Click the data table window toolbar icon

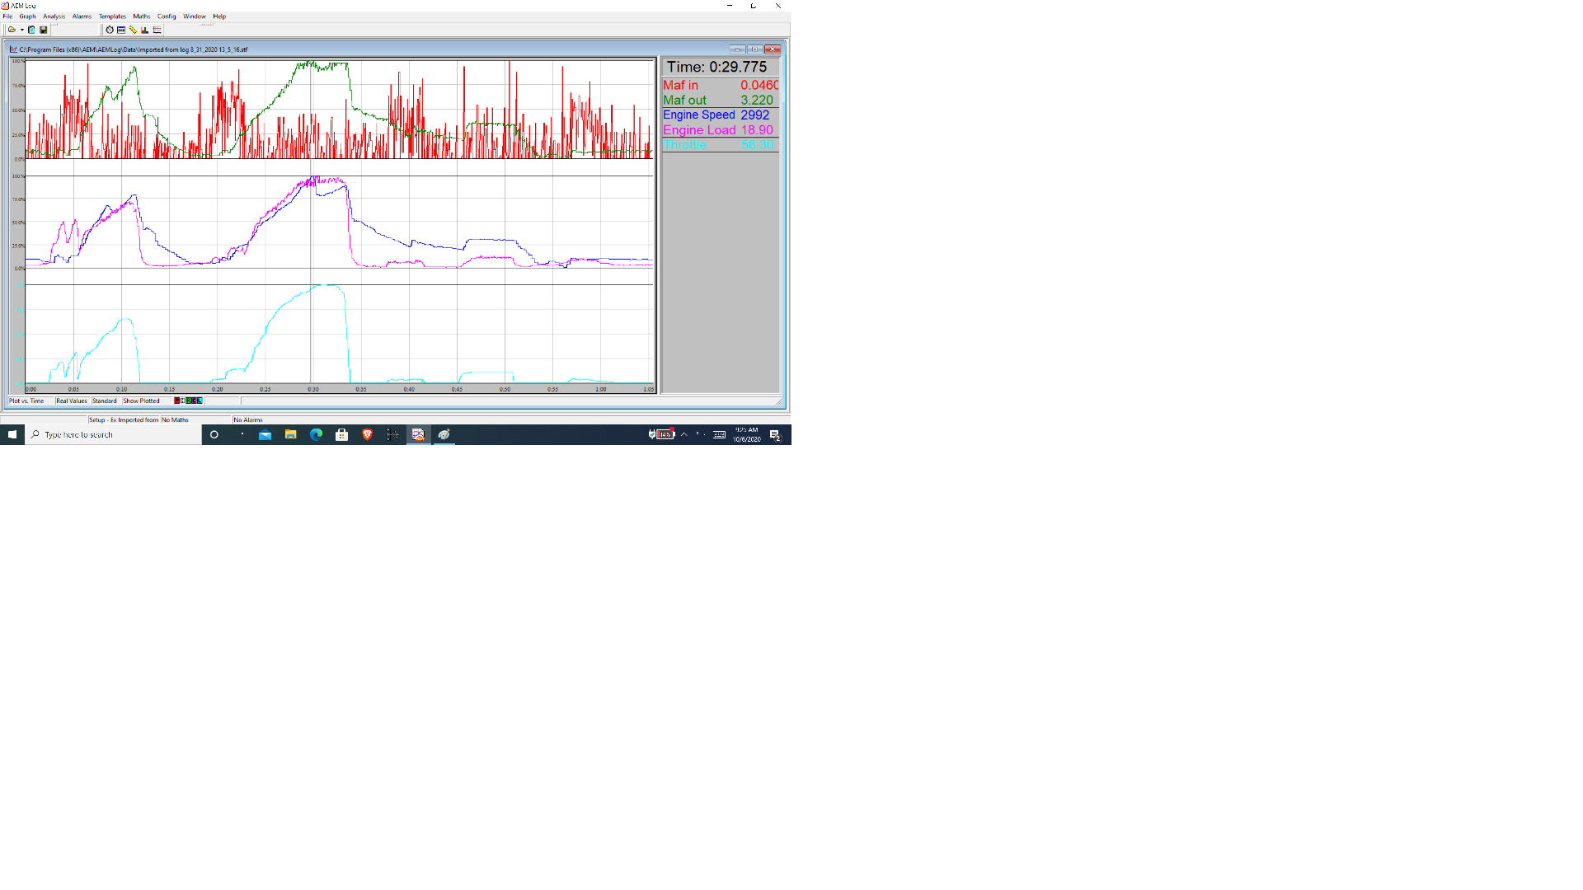coord(121,30)
